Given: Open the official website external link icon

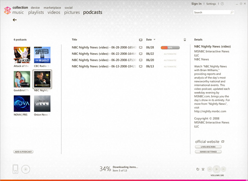Looking at the screenshot, I should click(223, 142).
